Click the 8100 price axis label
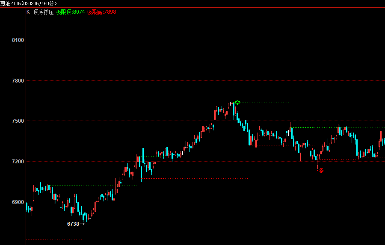This screenshot has width=385, height=245. [18, 40]
